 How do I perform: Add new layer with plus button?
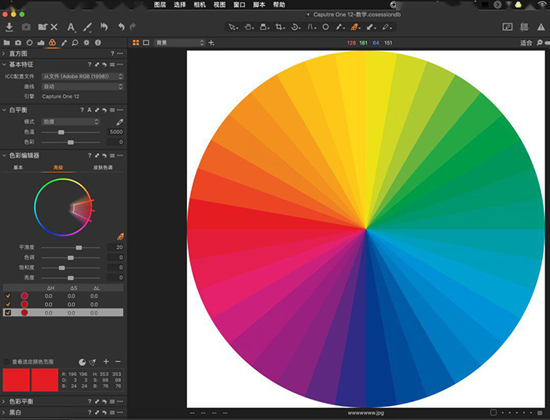click(211, 42)
